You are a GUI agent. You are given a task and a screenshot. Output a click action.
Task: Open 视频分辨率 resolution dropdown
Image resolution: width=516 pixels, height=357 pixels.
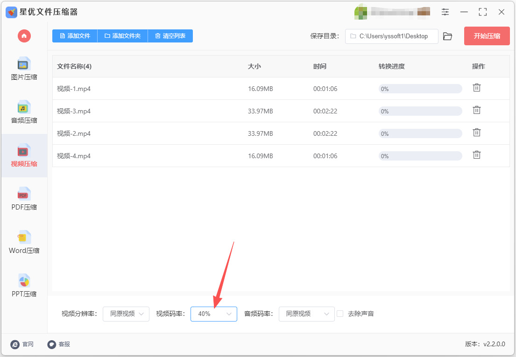[126, 314]
